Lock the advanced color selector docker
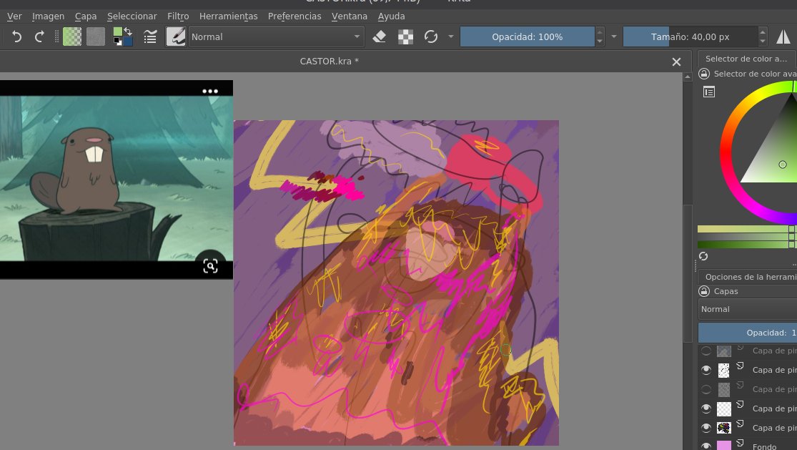The image size is (797, 450). (704, 74)
